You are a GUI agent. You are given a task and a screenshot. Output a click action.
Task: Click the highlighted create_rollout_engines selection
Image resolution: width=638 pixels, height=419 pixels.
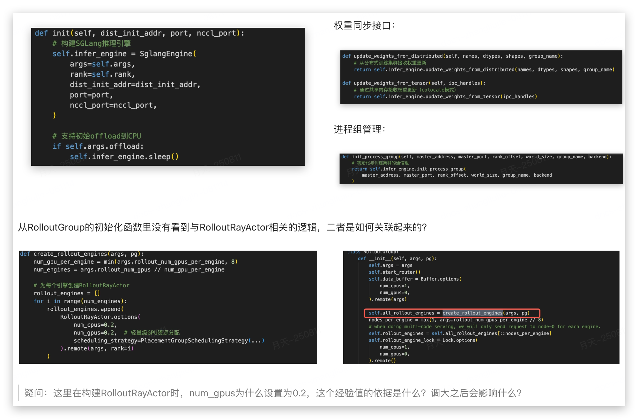tap(472, 313)
